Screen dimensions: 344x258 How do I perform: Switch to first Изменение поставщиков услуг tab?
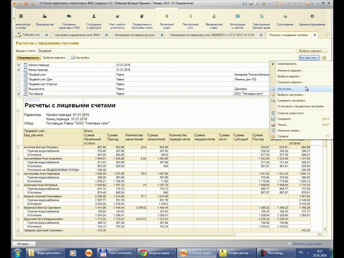[135, 35]
